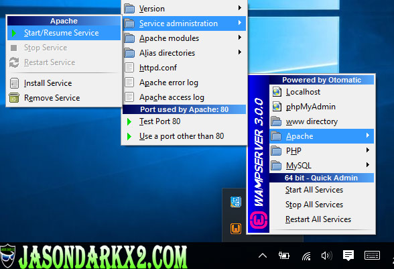Select Test Port 80
The height and width of the screenshot is (269, 394).
click(x=184, y=122)
